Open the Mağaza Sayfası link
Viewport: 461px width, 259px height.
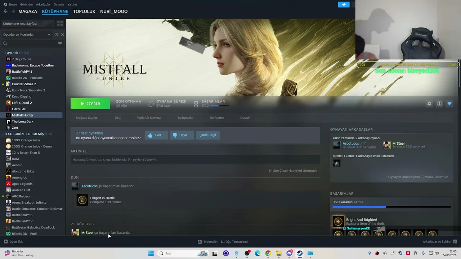tap(87, 118)
